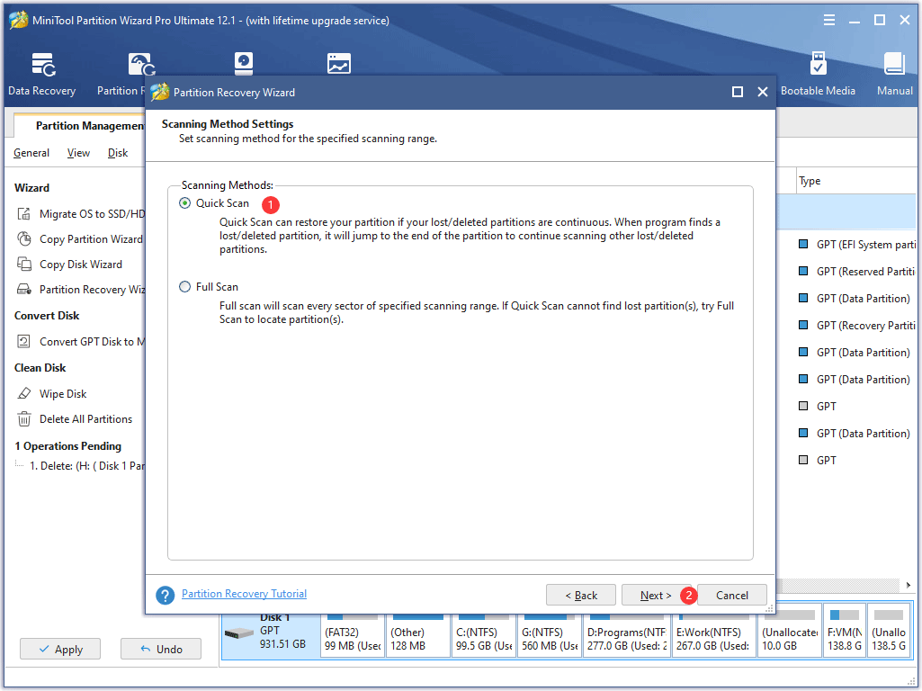922x691 pixels.
Task: Select the Full Scan option
Action: pyautogui.click(x=184, y=286)
